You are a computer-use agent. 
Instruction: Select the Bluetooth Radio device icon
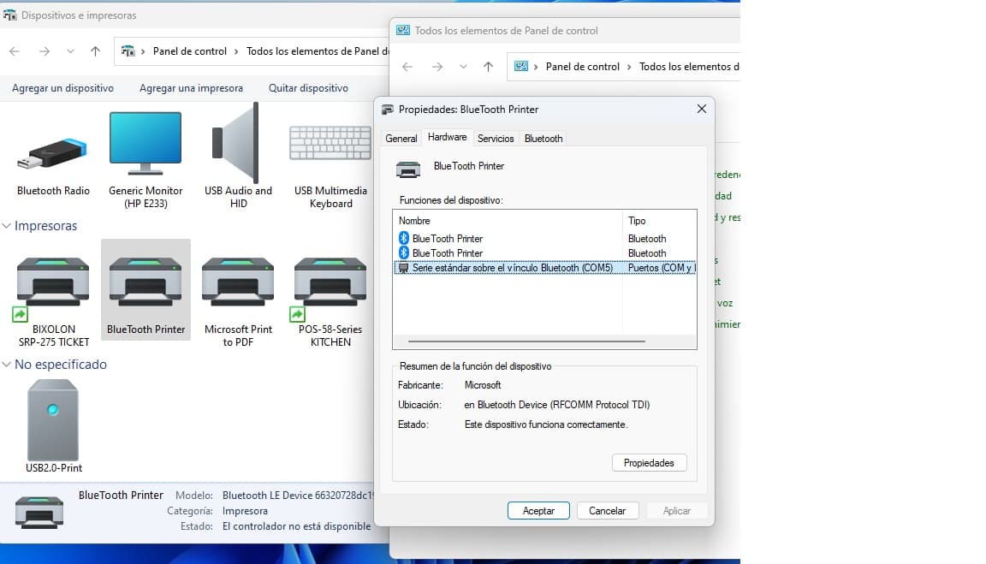[x=53, y=154]
